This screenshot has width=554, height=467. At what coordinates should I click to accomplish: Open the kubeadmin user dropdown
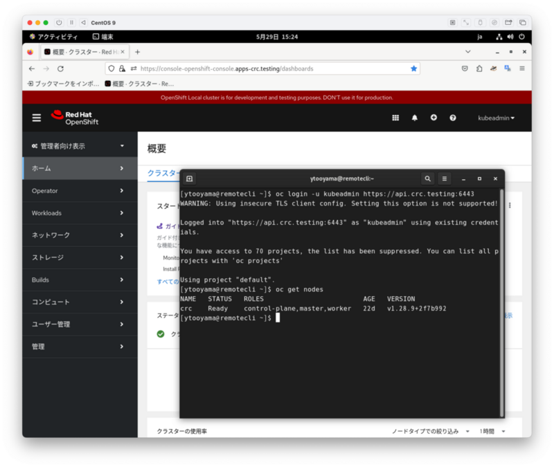coord(496,118)
